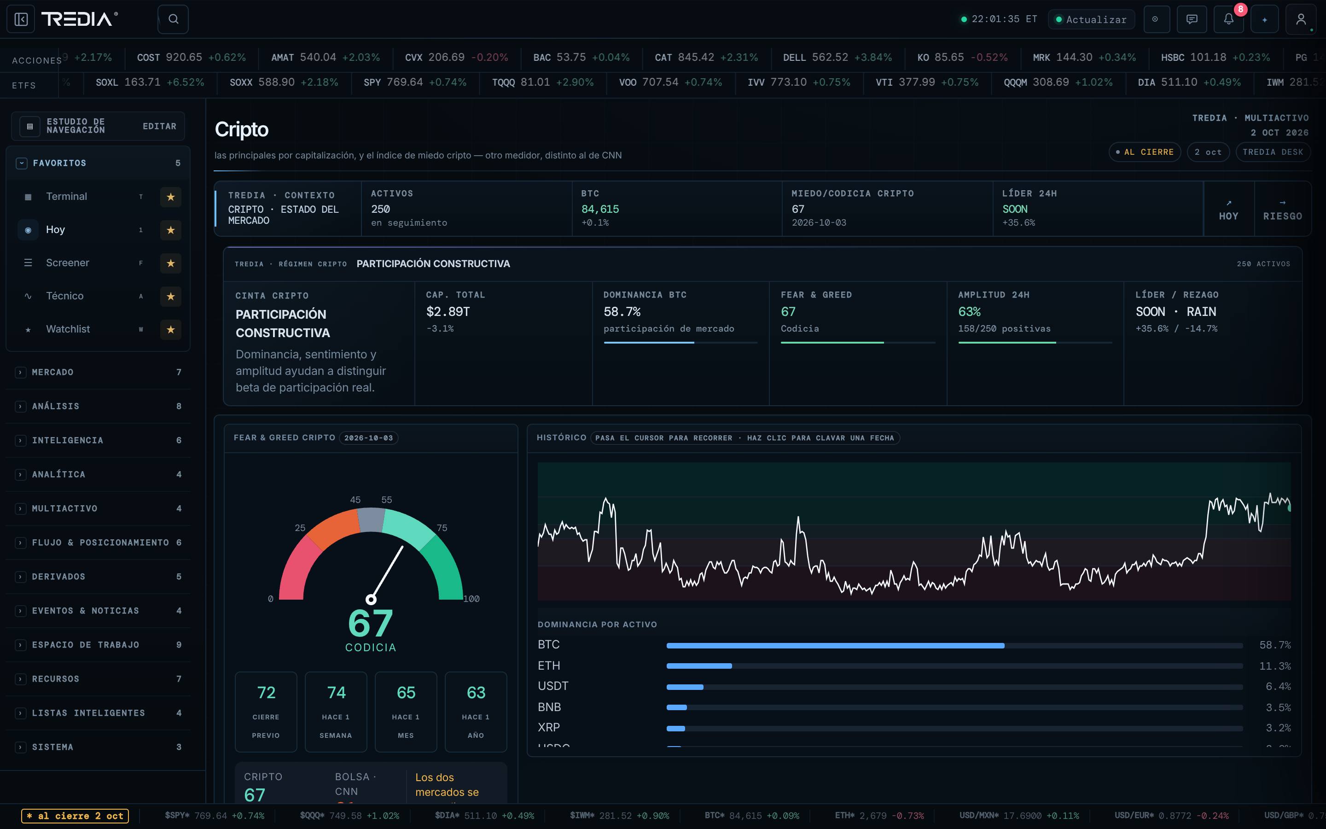Open the search magnifier button
The height and width of the screenshot is (829, 1326).
(173, 19)
